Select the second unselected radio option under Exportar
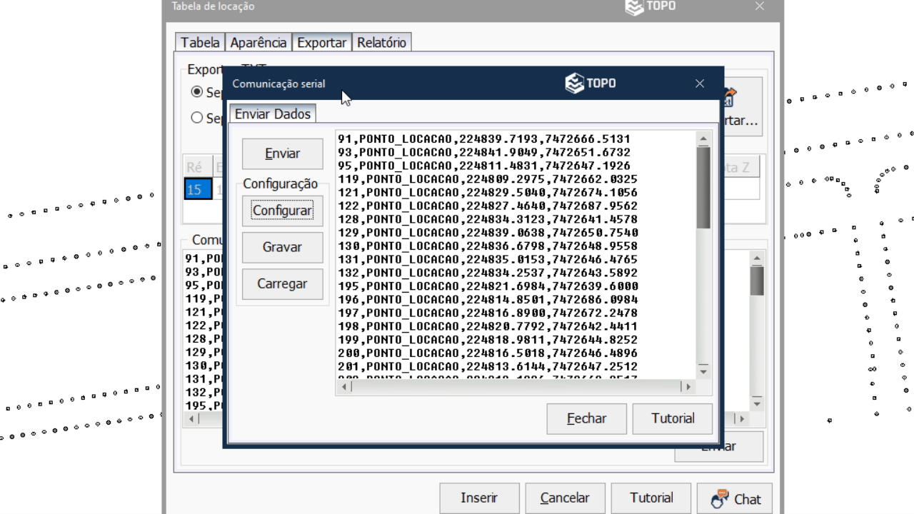 196,119
